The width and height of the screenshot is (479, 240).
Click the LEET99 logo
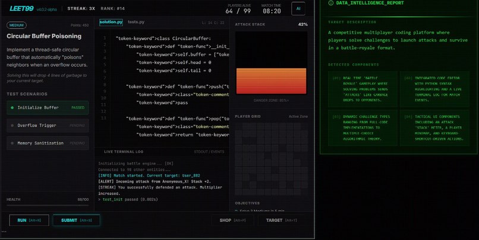(21, 8)
